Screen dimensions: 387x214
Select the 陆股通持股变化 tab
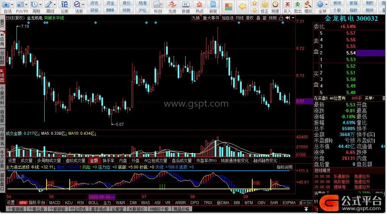[235, 160]
